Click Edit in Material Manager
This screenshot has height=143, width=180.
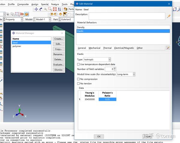click(58, 44)
